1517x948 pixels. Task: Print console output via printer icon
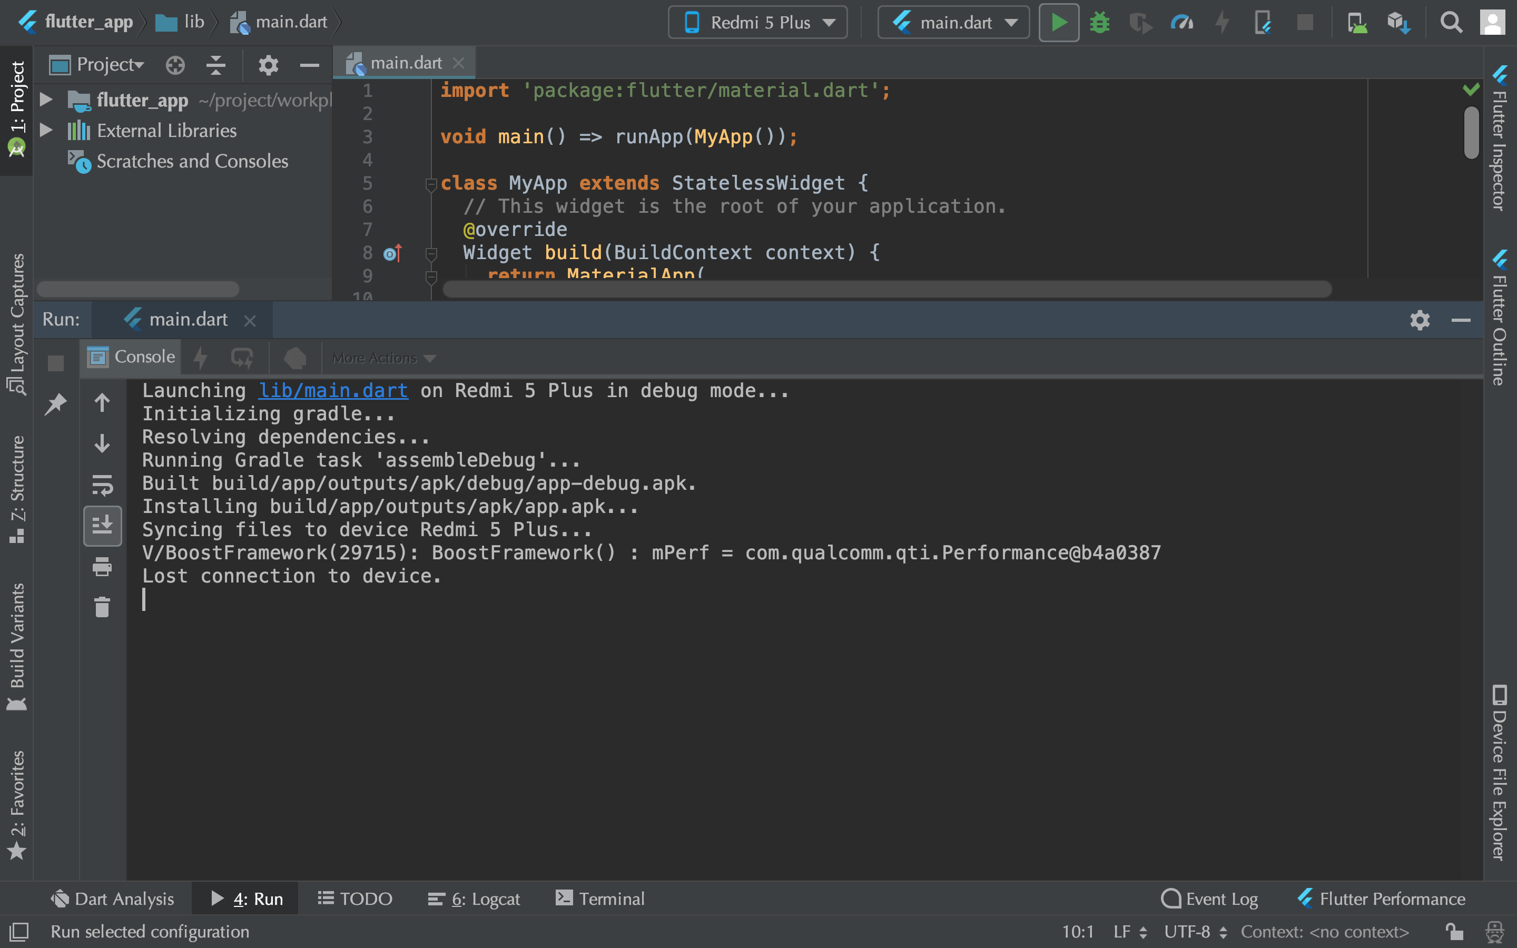click(102, 567)
